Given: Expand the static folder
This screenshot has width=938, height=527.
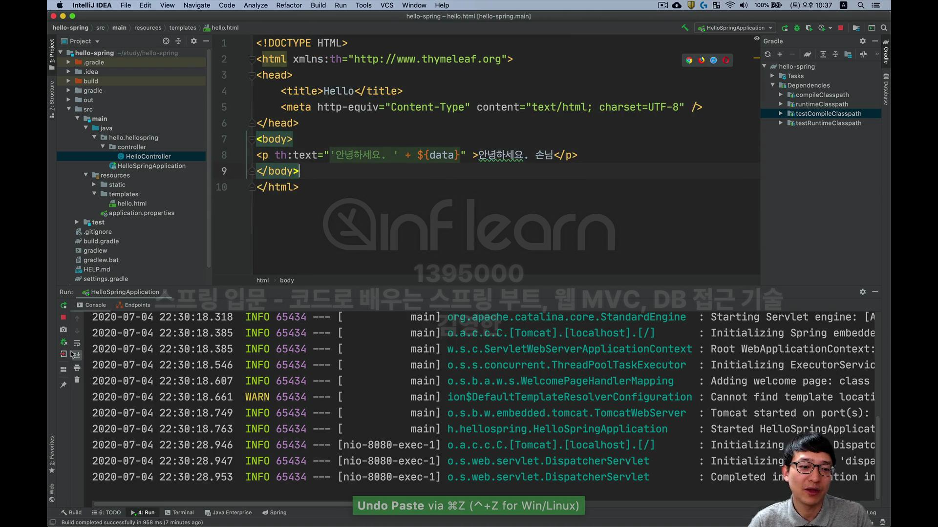Looking at the screenshot, I should [x=94, y=184].
